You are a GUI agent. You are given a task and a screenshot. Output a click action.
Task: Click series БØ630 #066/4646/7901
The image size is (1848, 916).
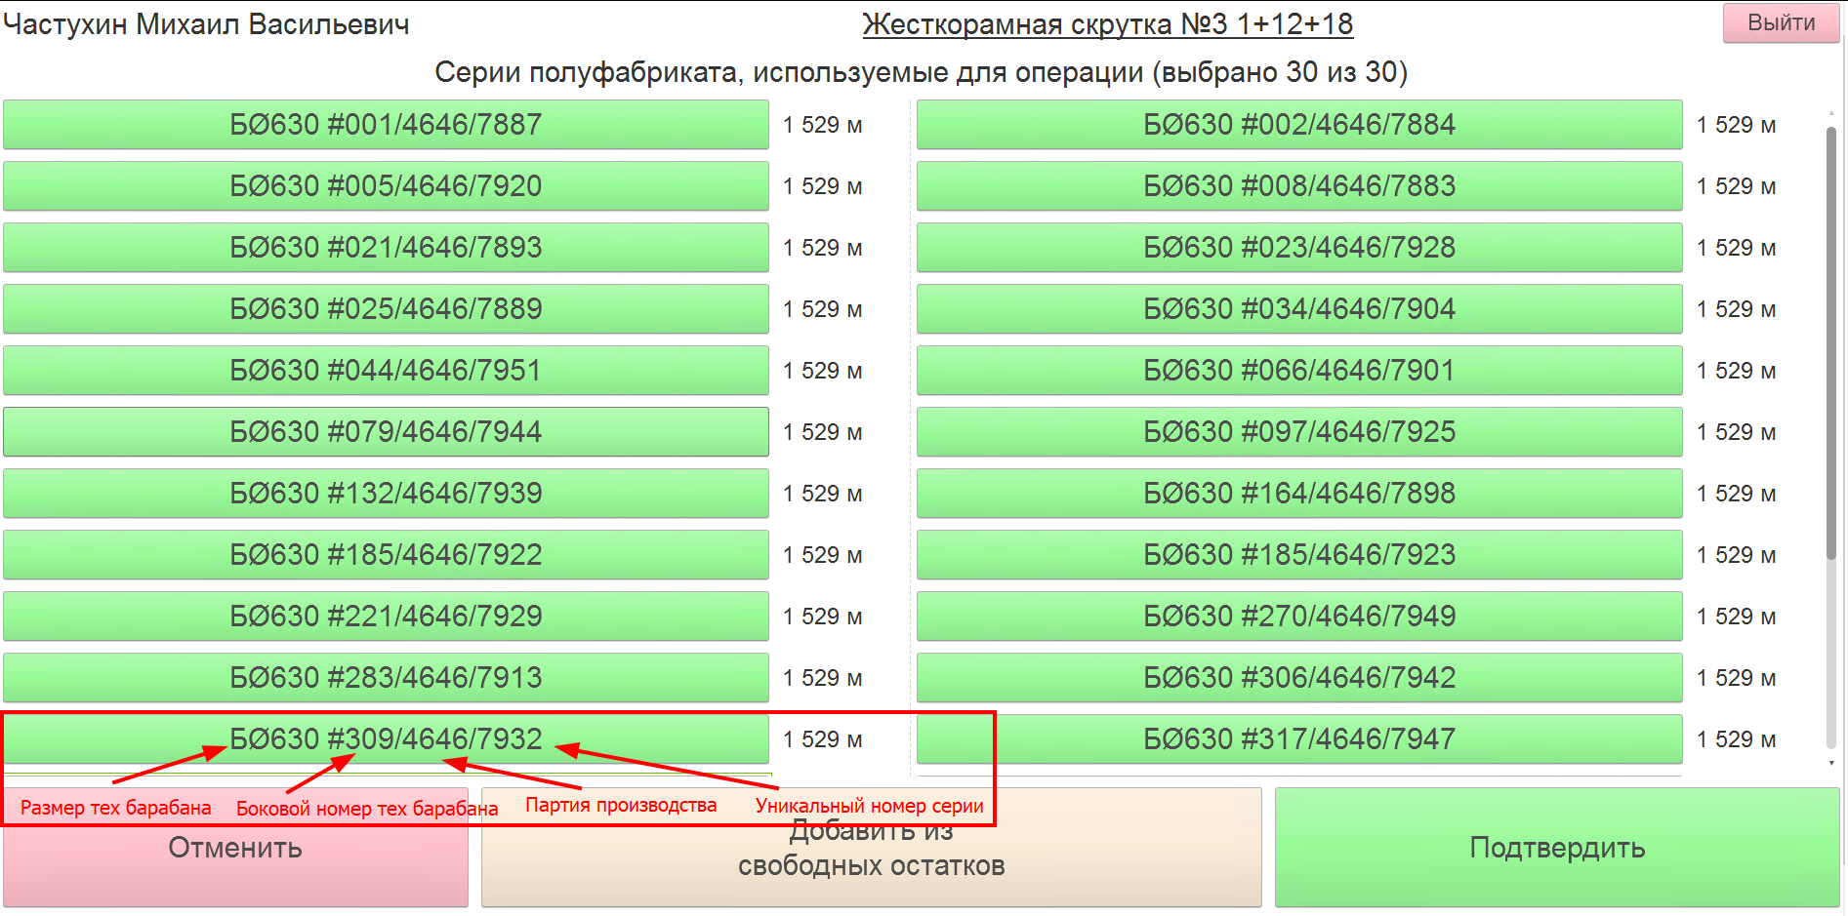(1299, 370)
